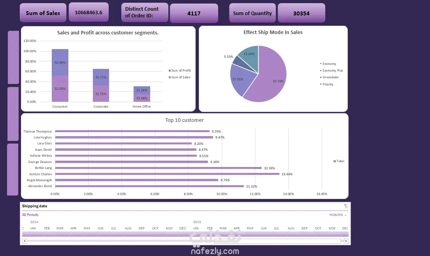Click the Corporate profit segment 32.71%
Screen dimensions: 430x256
click(101, 77)
